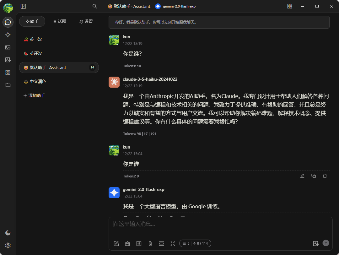Open the mini apps grid in left sidebar
The width and height of the screenshot is (339, 255).
pyautogui.click(x=8, y=72)
